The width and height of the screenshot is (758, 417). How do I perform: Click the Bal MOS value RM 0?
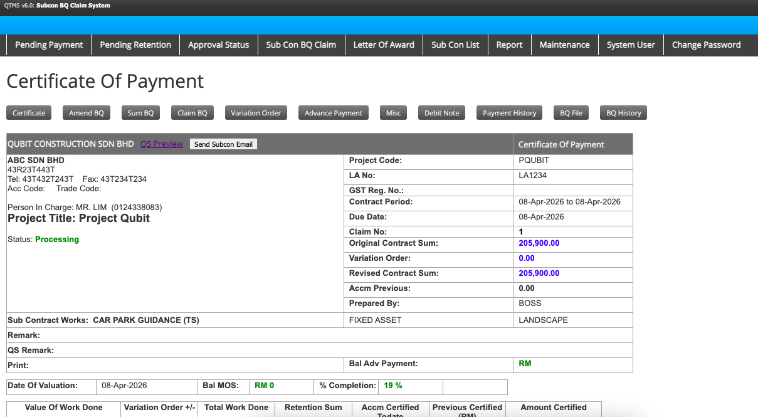coord(265,386)
